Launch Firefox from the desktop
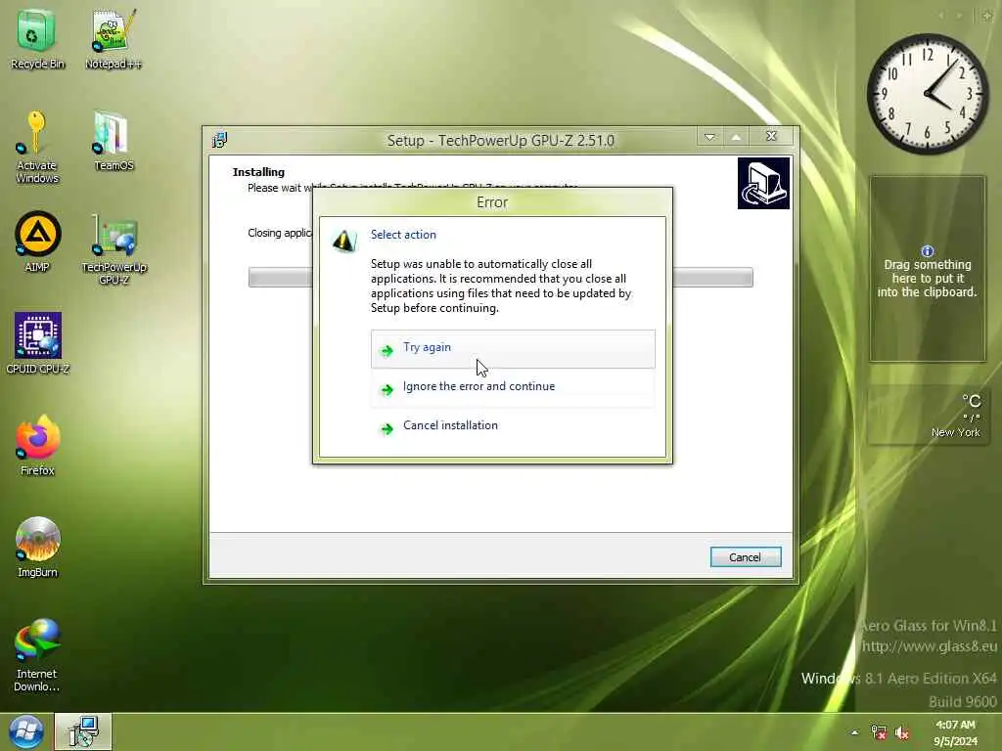 point(37,445)
